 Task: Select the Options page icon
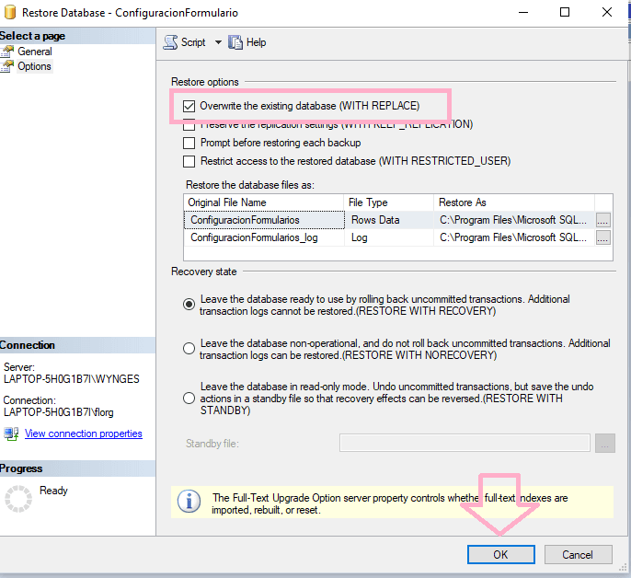7,66
